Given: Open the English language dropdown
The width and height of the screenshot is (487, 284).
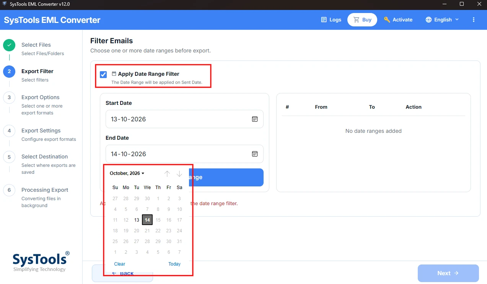Looking at the screenshot, I should pos(442,20).
